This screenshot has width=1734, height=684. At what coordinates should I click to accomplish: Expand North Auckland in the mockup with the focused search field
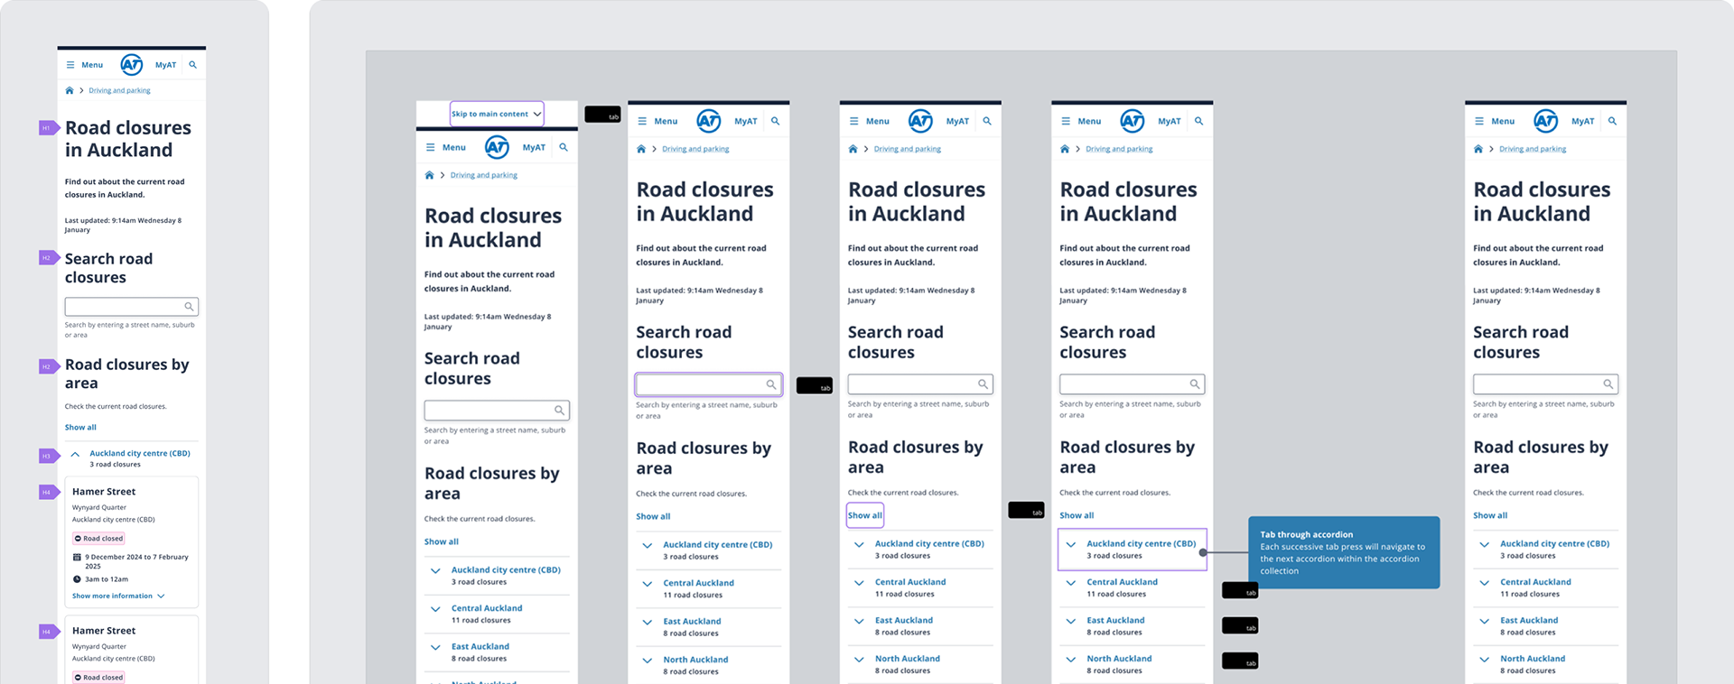click(648, 661)
